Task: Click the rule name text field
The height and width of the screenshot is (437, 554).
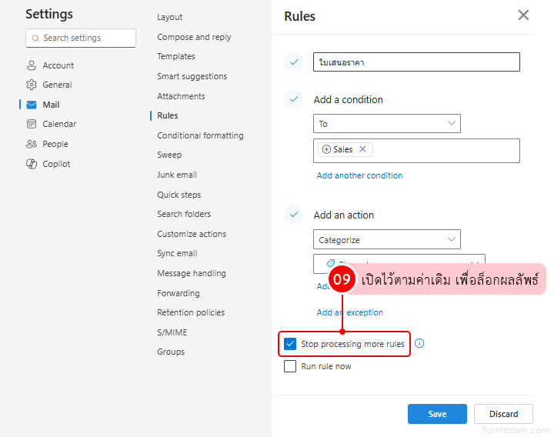Action: pos(416,62)
